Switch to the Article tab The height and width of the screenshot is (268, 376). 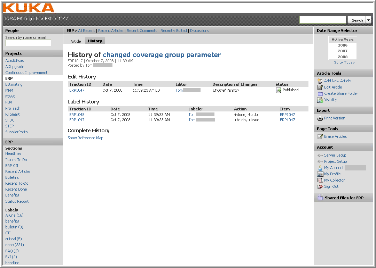(x=76, y=41)
